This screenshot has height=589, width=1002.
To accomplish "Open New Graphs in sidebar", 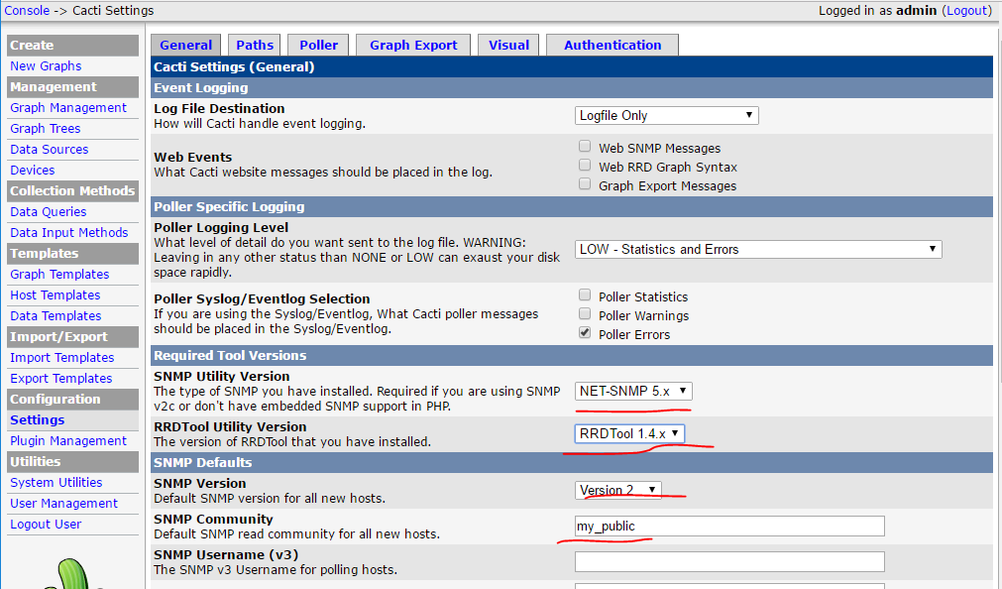I will click(46, 65).
